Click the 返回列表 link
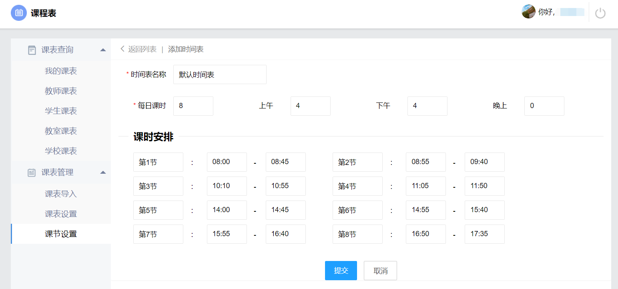 142,49
